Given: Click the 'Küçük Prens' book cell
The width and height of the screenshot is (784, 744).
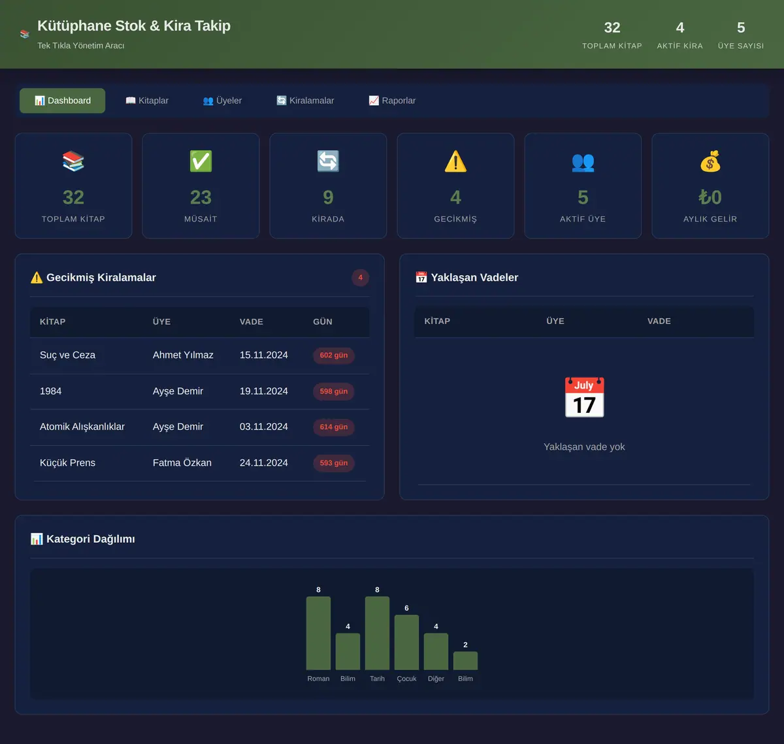Looking at the screenshot, I should coord(67,462).
